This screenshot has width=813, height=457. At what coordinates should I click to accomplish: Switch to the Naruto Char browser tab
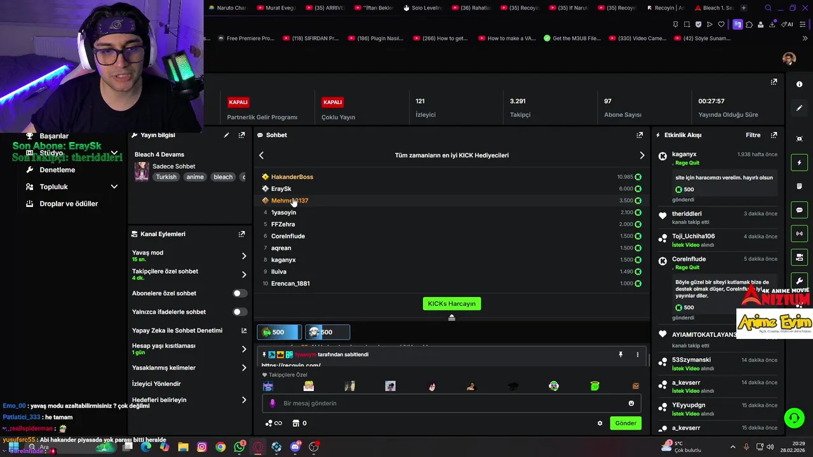pyautogui.click(x=227, y=8)
